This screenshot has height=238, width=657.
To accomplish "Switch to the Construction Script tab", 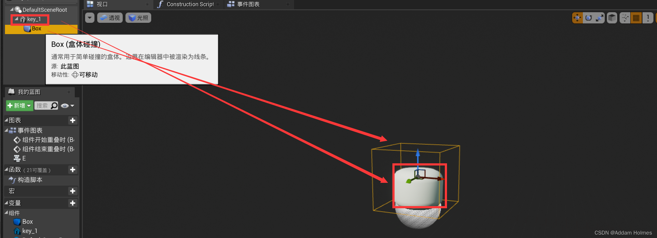I will 190,4.
